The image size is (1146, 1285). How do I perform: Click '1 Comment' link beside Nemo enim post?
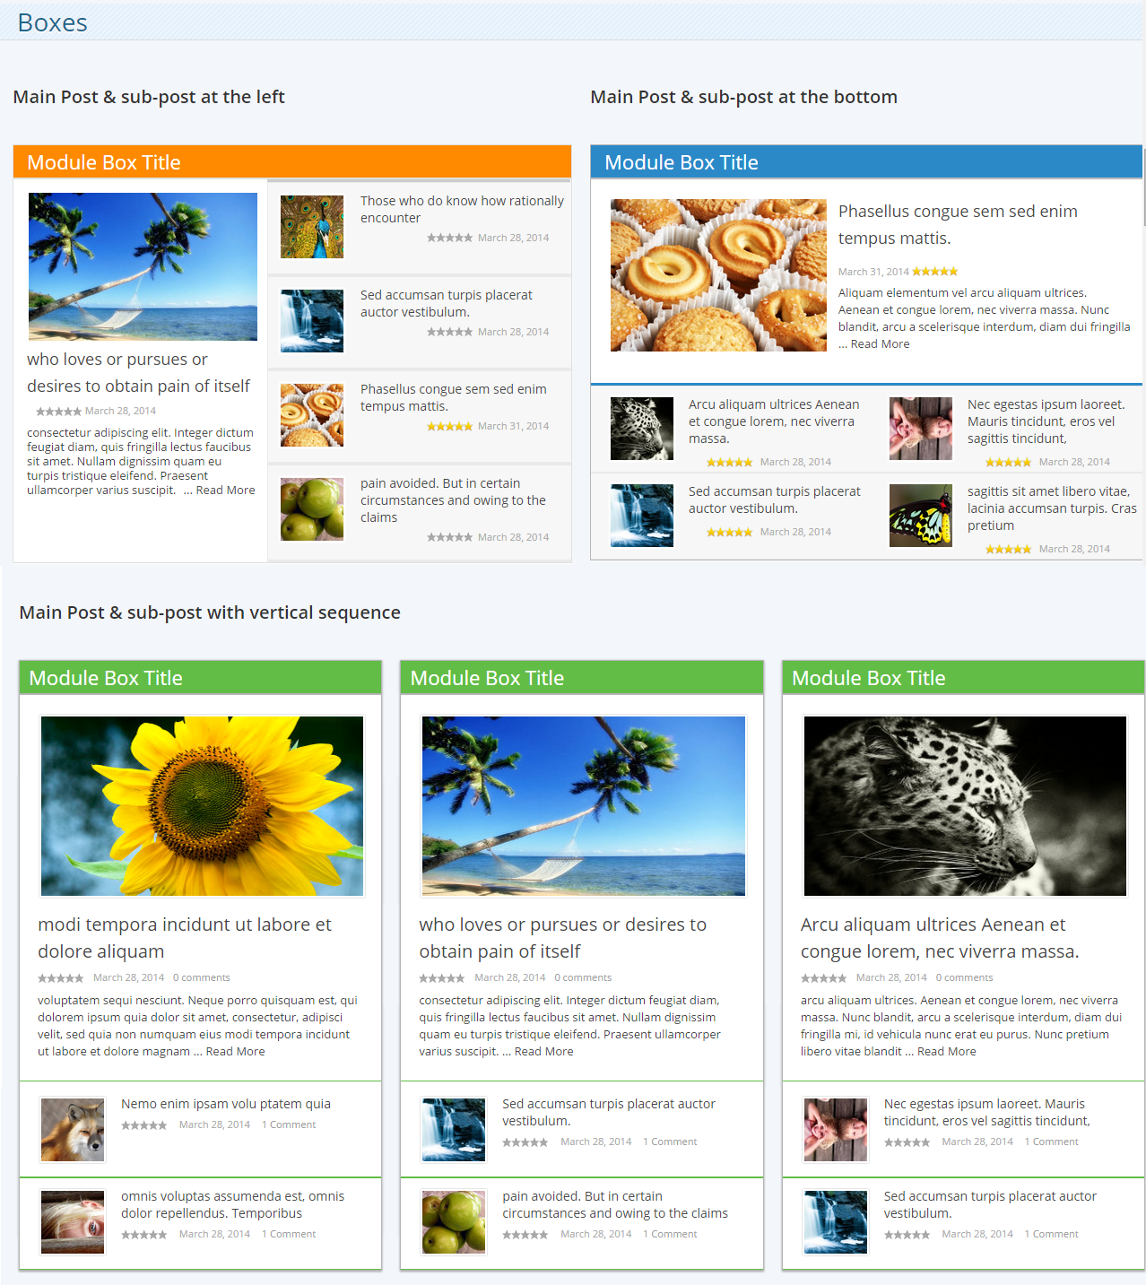tap(289, 1124)
